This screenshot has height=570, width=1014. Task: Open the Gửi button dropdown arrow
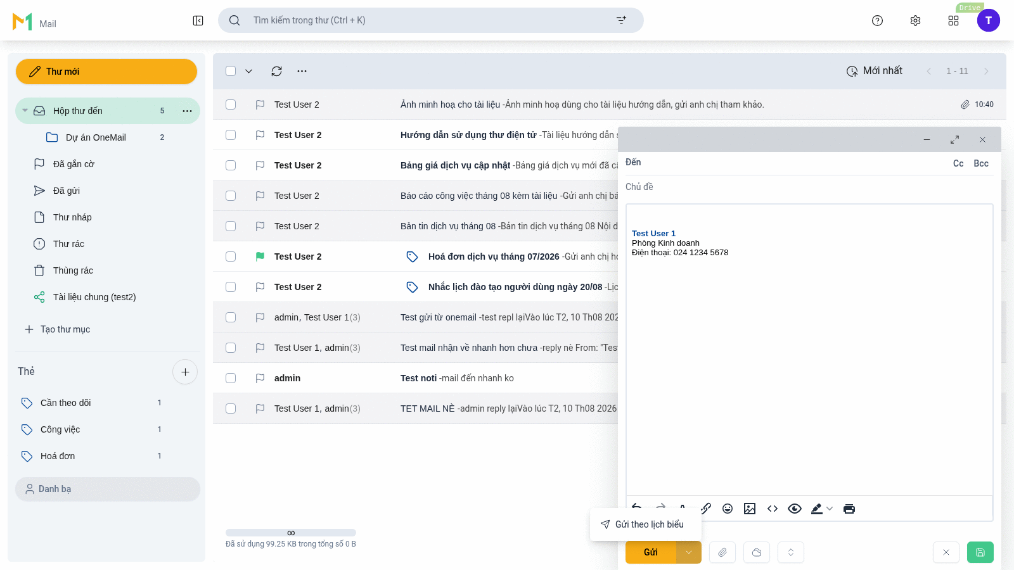coord(689,552)
